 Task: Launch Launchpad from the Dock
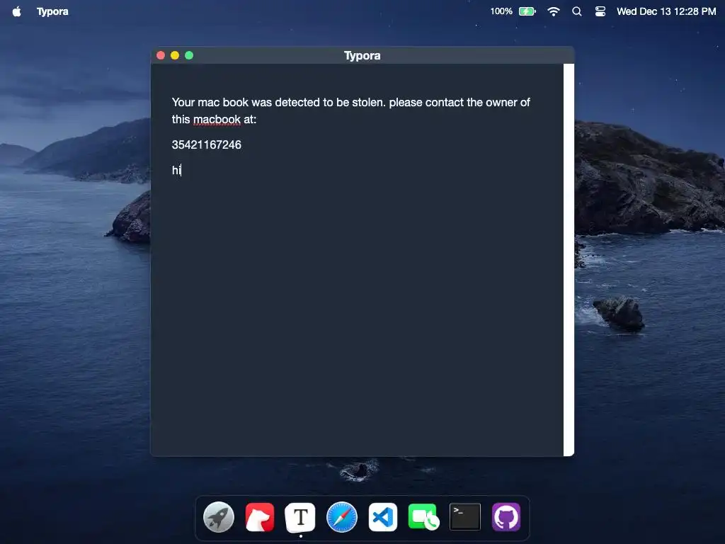[219, 516]
